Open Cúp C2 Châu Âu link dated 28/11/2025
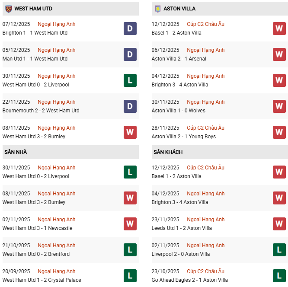Screen dimensions: 288x287 [x=205, y=128]
